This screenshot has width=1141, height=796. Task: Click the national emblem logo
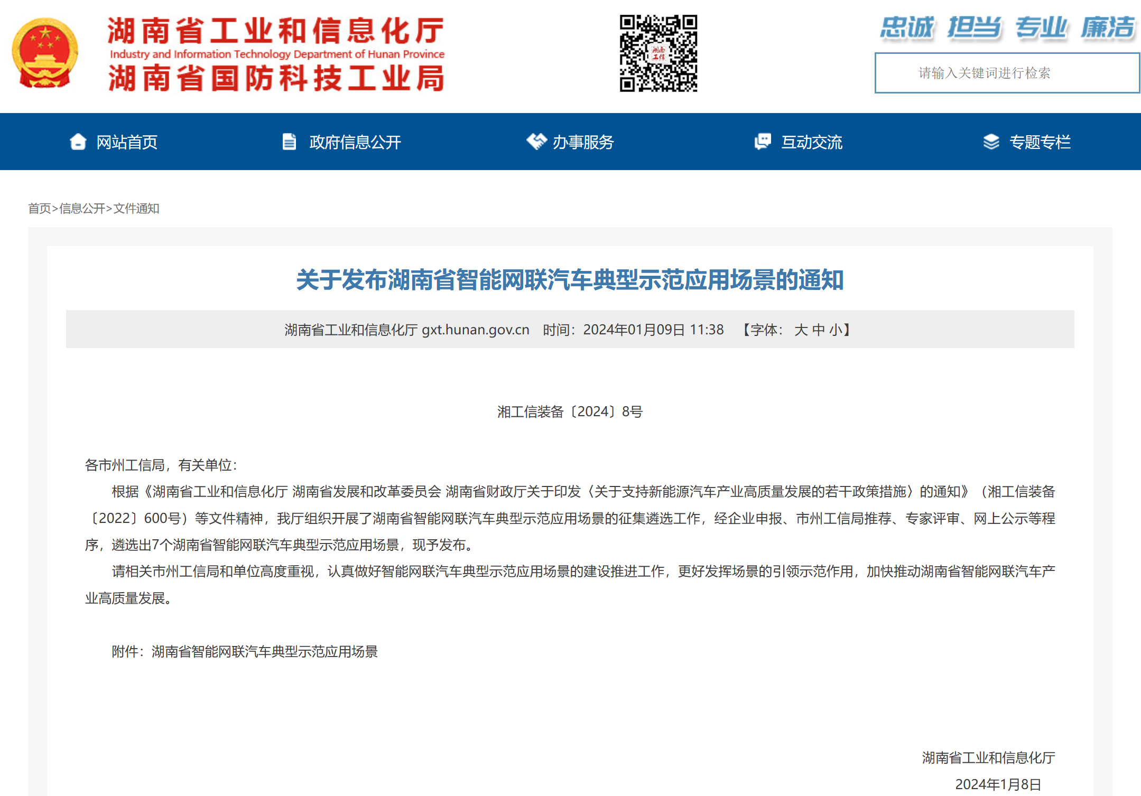(x=45, y=53)
